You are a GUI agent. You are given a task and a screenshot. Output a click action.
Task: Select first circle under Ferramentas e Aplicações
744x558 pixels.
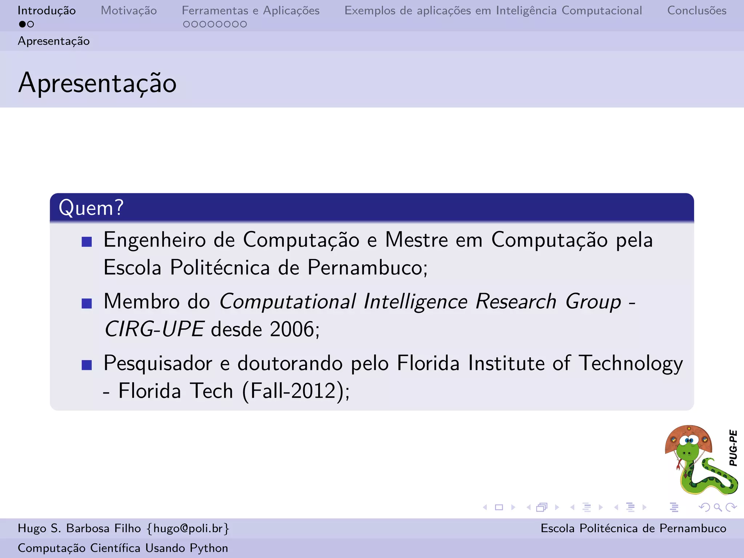click(x=186, y=24)
